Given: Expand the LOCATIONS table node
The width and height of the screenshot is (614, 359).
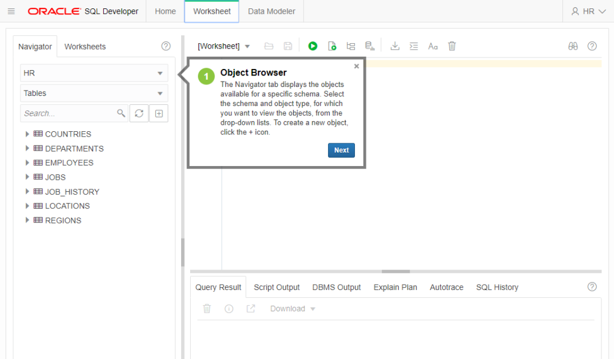Looking at the screenshot, I should click(x=27, y=206).
